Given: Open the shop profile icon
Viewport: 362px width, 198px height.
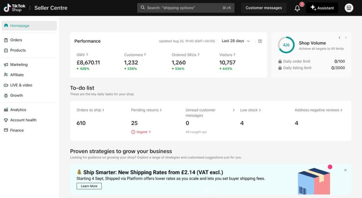Looking at the screenshot, I should coord(349,8).
